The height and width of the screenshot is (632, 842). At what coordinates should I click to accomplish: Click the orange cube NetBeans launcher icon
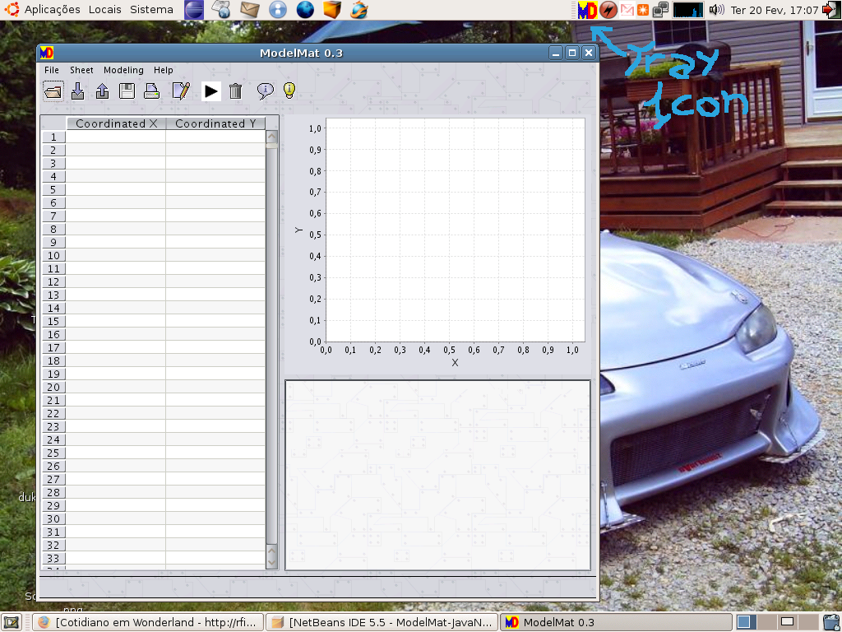click(x=332, y=10)
